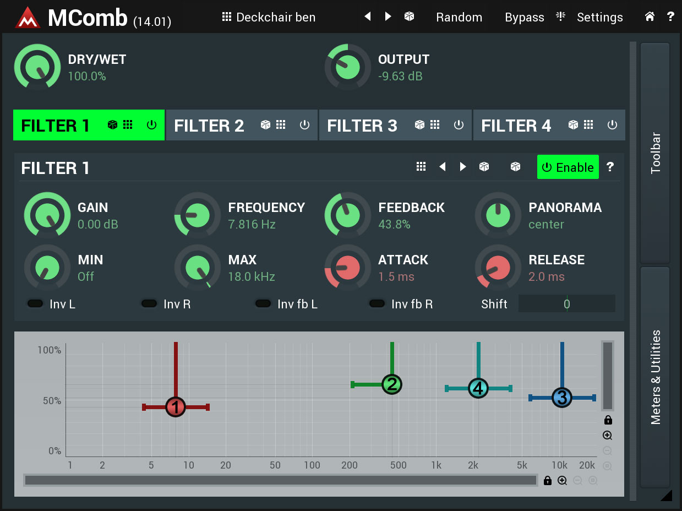Click the Shift input field
Image resolution: width=682 pixels, height=511 pixels.
click(x=566, y=303)
